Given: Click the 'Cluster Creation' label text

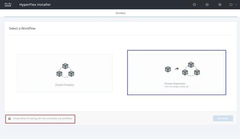Looking at the screenshot, I should click(x=65, y=85).
